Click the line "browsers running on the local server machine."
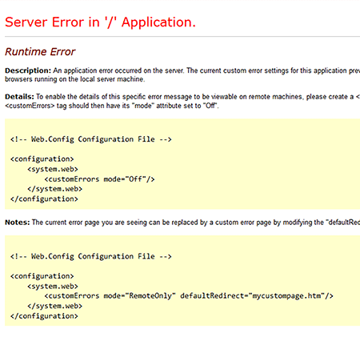Screen dimensions: 360x341 tap(75, 79)
